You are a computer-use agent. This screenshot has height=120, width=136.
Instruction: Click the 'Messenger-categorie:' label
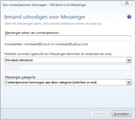20,77
